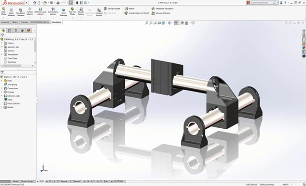This screenshot has width=306, height=186.
Task: Expand Parts in simulation tree
Action: pos(1,81)
